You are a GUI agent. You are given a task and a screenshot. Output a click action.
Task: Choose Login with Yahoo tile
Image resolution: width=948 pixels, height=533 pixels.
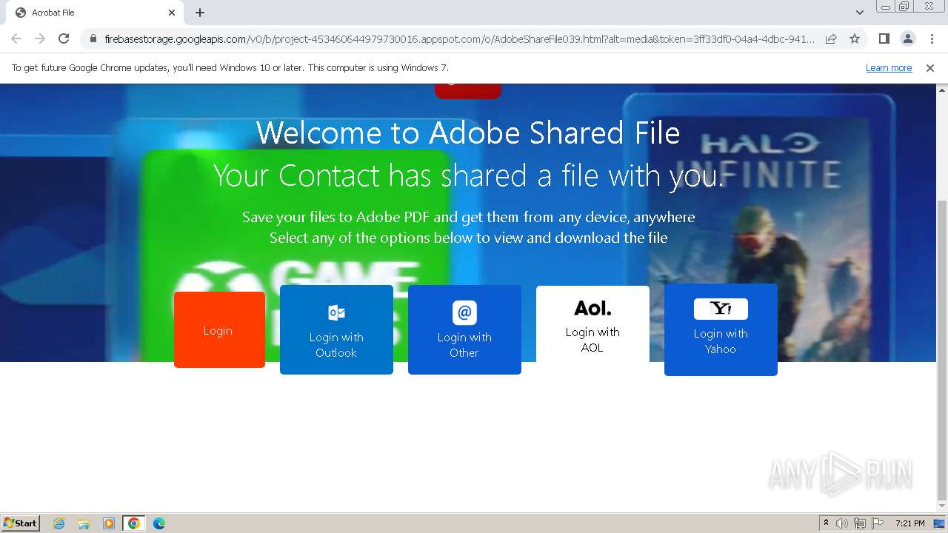point(721,329)
